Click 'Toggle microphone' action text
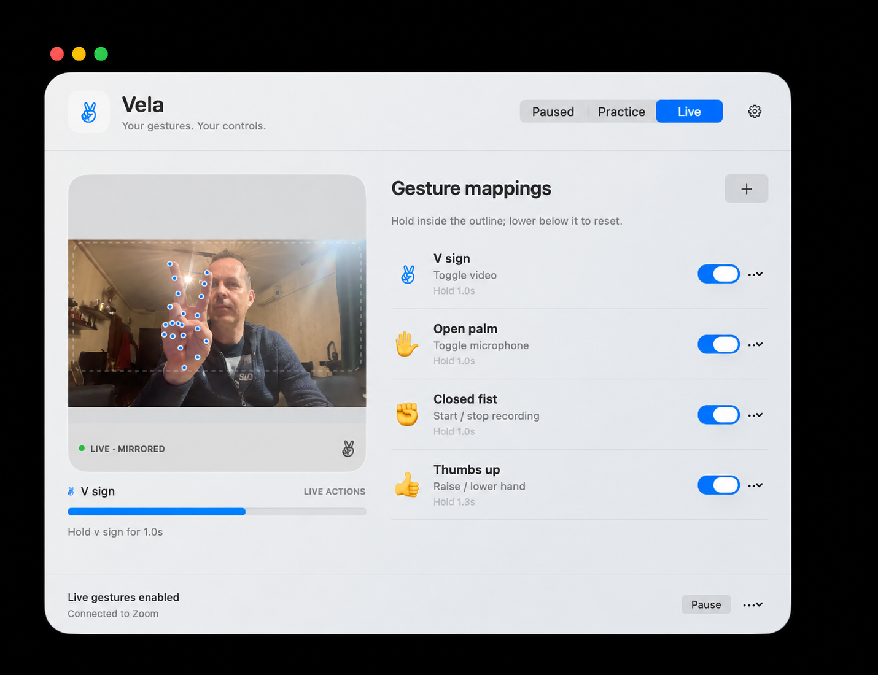Screen dimensions: 878x675 (481, 345)
